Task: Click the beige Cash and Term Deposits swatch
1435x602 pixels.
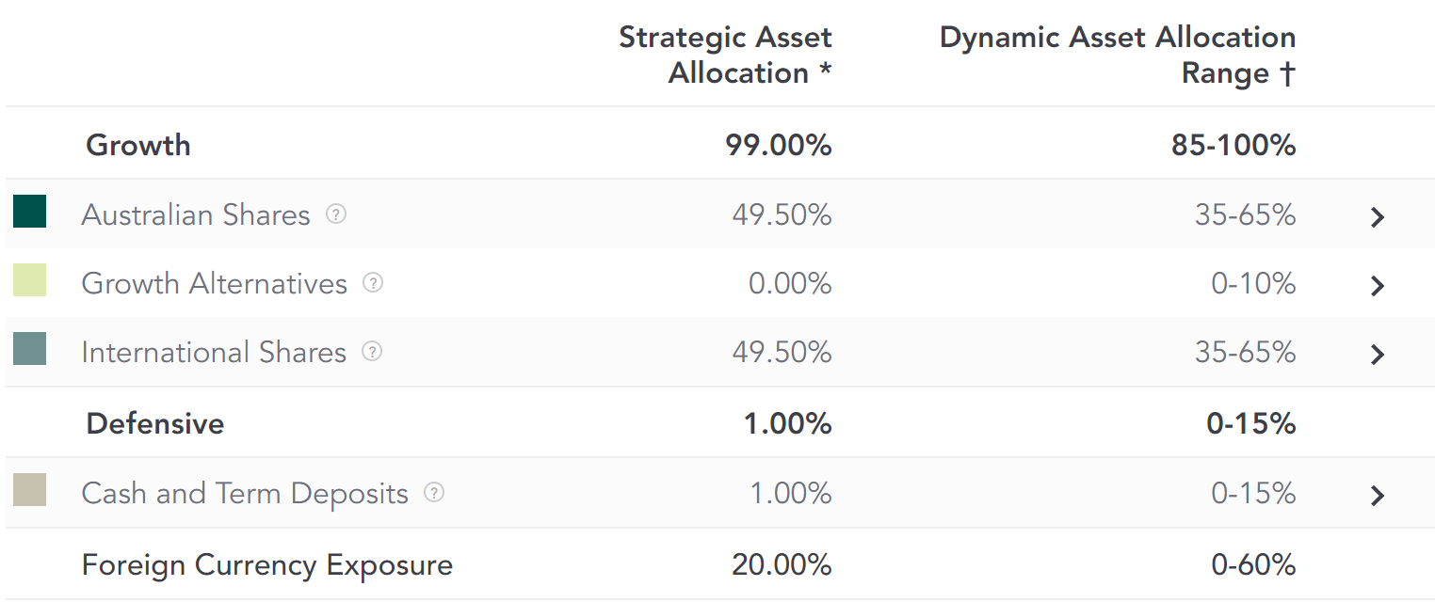Action: tap(29, 490)
